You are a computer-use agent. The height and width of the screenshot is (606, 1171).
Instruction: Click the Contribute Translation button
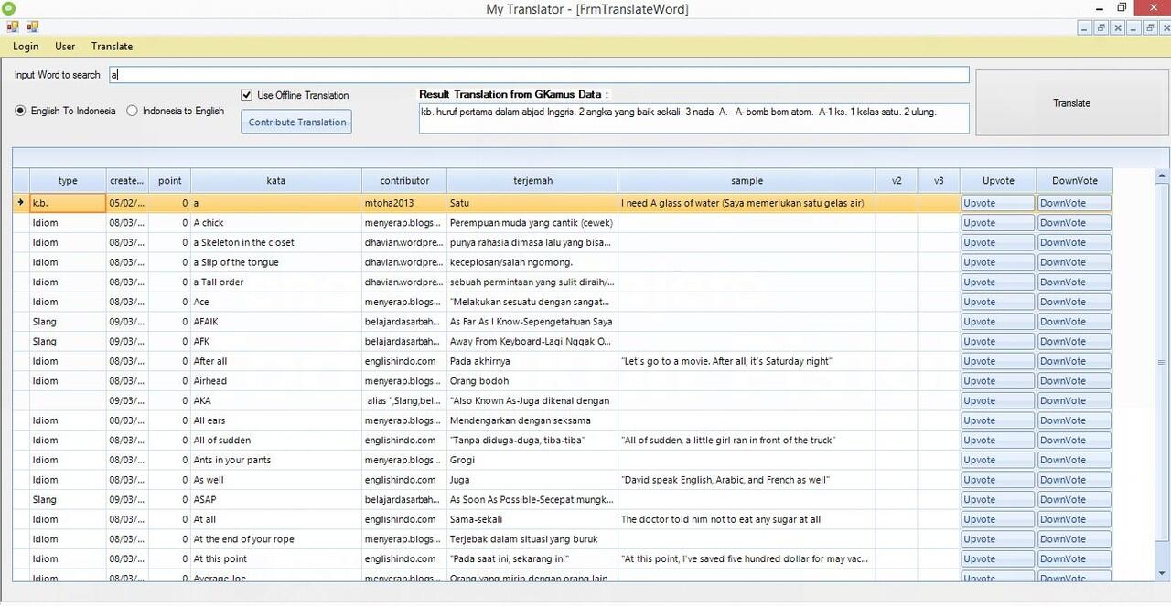tap(296, 122)
